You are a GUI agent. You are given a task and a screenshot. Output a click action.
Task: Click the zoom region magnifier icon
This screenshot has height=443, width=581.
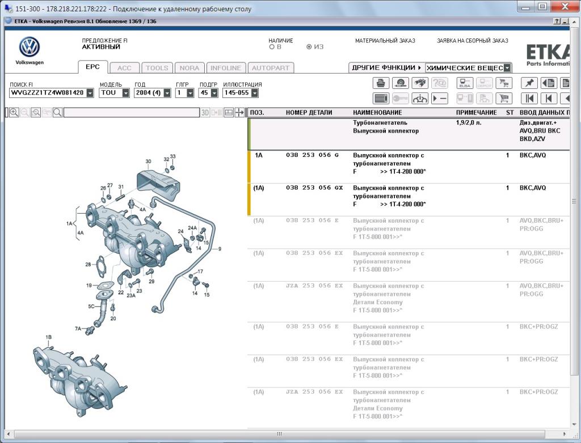tap(36, 113)
